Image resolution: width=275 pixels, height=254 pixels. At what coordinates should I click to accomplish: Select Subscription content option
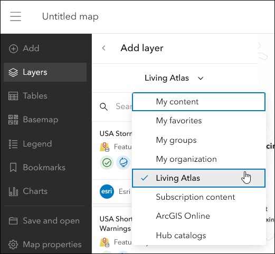198,197
